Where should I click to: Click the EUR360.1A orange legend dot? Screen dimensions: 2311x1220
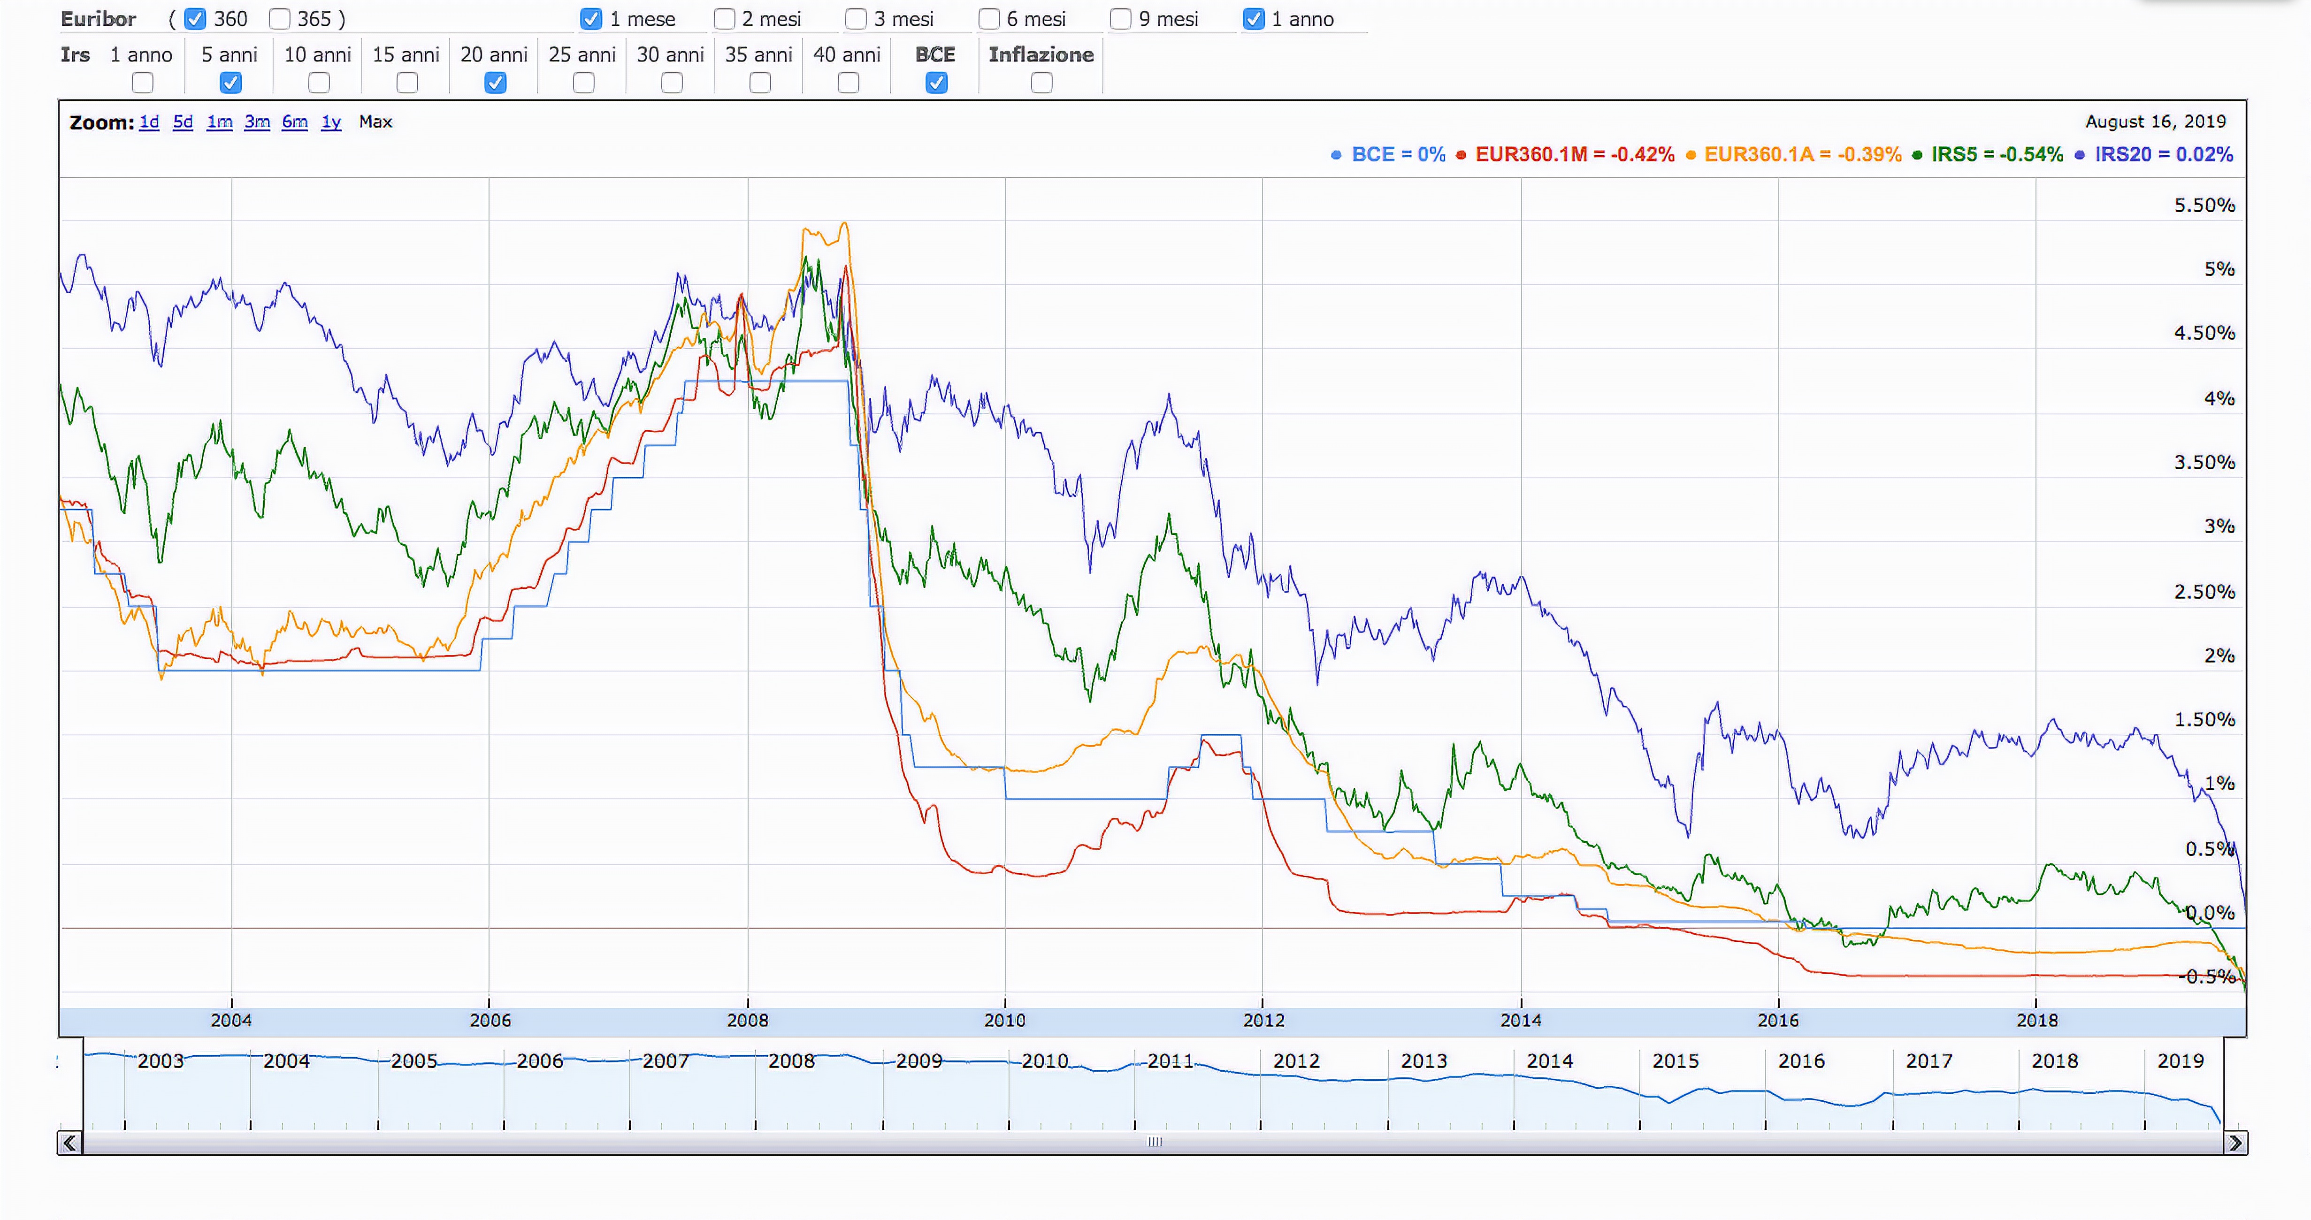coord(1690,155)
